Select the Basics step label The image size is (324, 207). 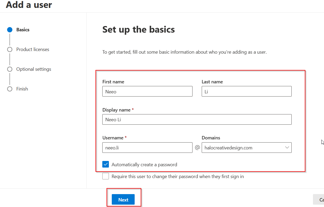(x=23, y=30)
